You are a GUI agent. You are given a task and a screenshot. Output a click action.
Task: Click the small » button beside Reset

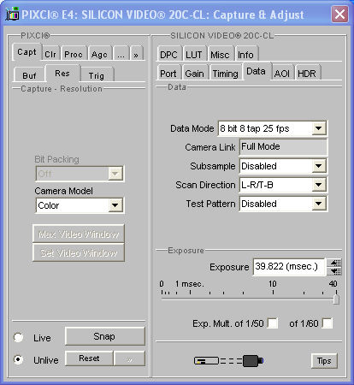click(x=129, y=358)
